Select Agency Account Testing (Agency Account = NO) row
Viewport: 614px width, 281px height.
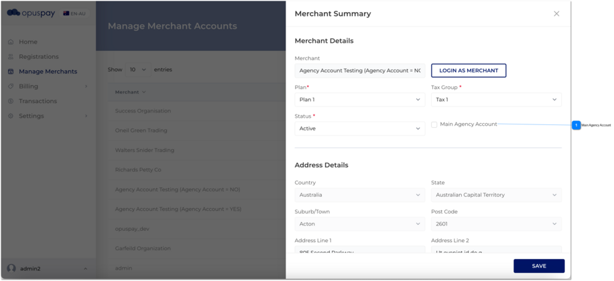pos(196,189)
